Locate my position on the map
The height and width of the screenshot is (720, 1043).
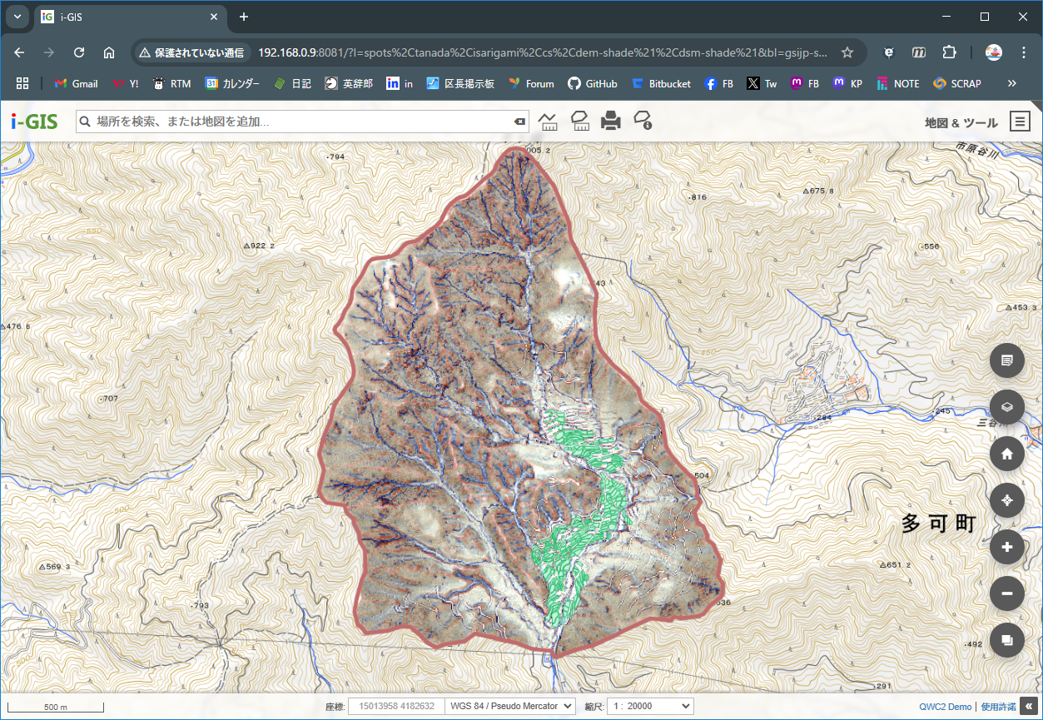point(1007,500)
